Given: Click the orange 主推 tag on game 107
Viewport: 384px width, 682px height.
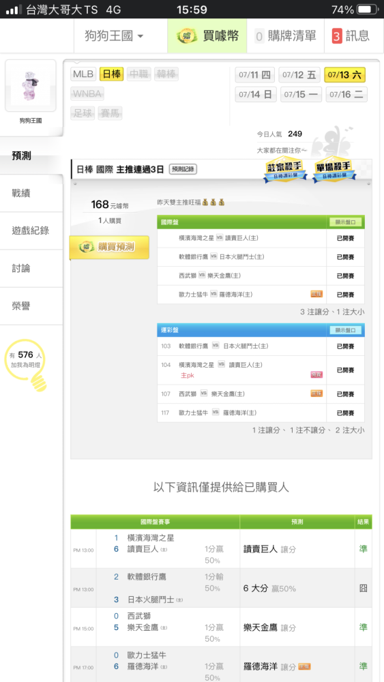Looking at the screenshot, I should pos(316,394).
